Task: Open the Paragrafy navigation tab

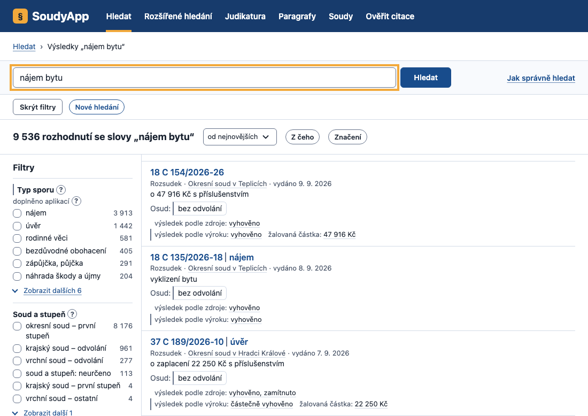Action: pyautogui.click(x=297, y=16)
